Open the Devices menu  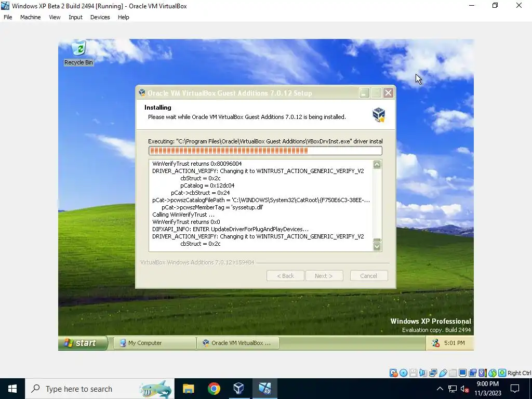tap(100, 17)
